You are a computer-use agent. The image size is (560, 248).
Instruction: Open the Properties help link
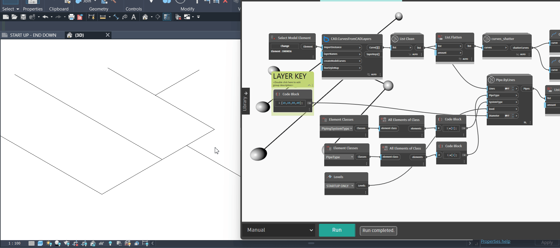(x=496, y=241)
